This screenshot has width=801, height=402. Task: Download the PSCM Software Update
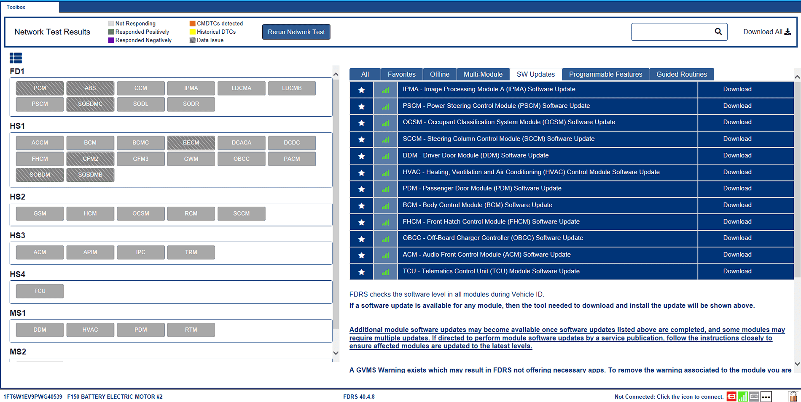pos(737,106)
